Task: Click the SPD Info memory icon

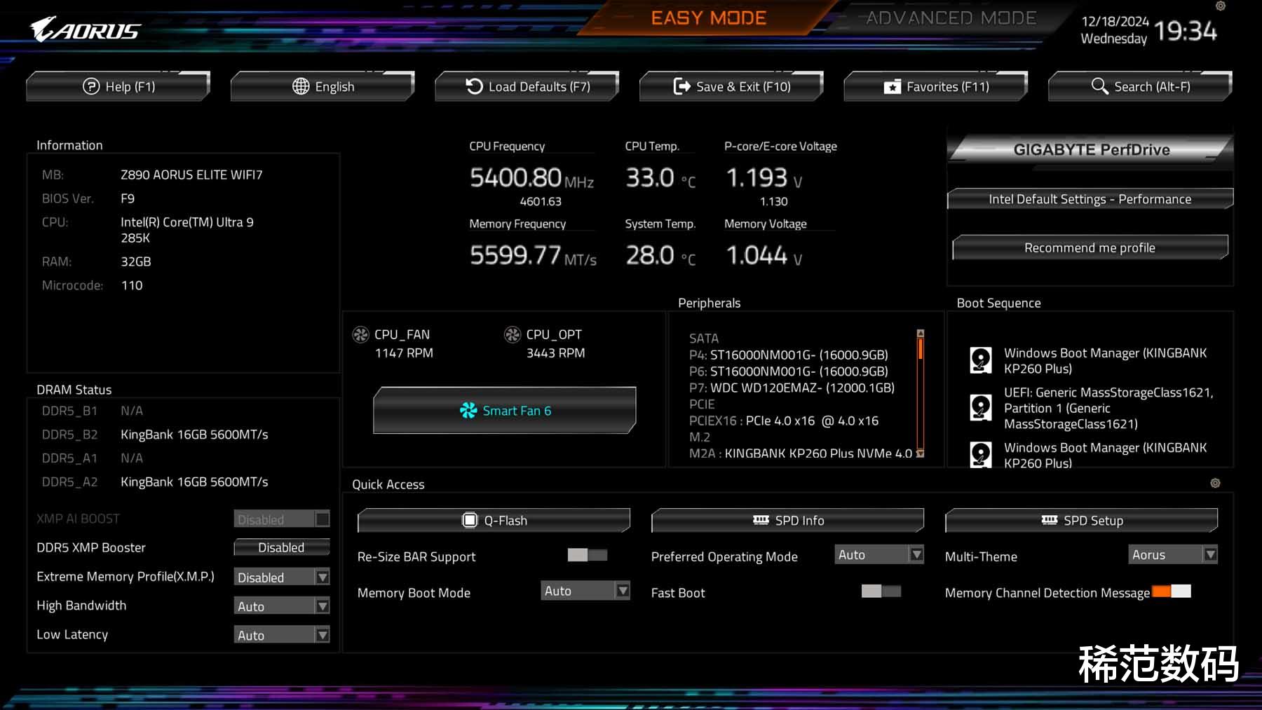Action: (x=761, y=520)
